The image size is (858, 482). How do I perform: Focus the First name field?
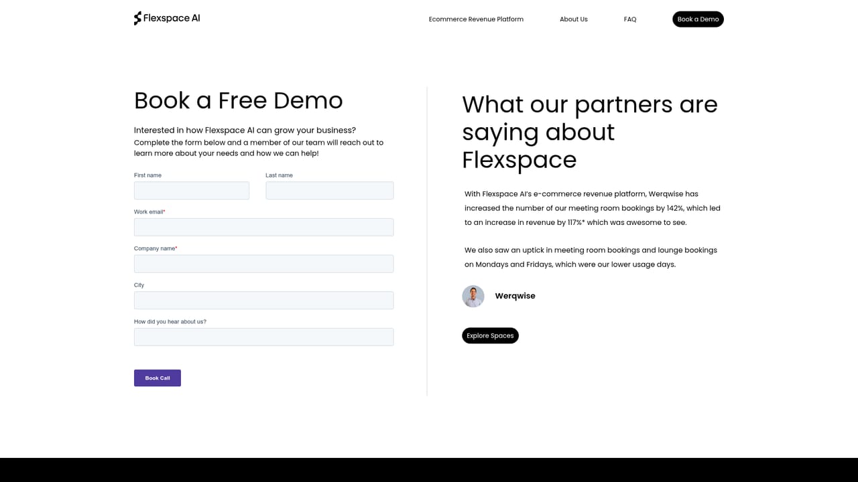(192, 191)
